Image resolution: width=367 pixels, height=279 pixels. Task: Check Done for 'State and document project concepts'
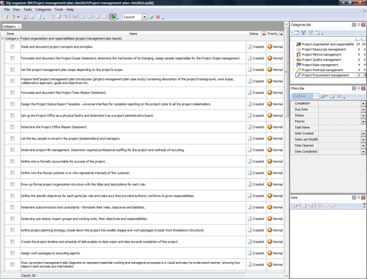12,47
